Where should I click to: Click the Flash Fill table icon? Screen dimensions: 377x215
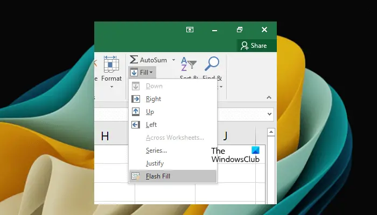pos(136,176)
